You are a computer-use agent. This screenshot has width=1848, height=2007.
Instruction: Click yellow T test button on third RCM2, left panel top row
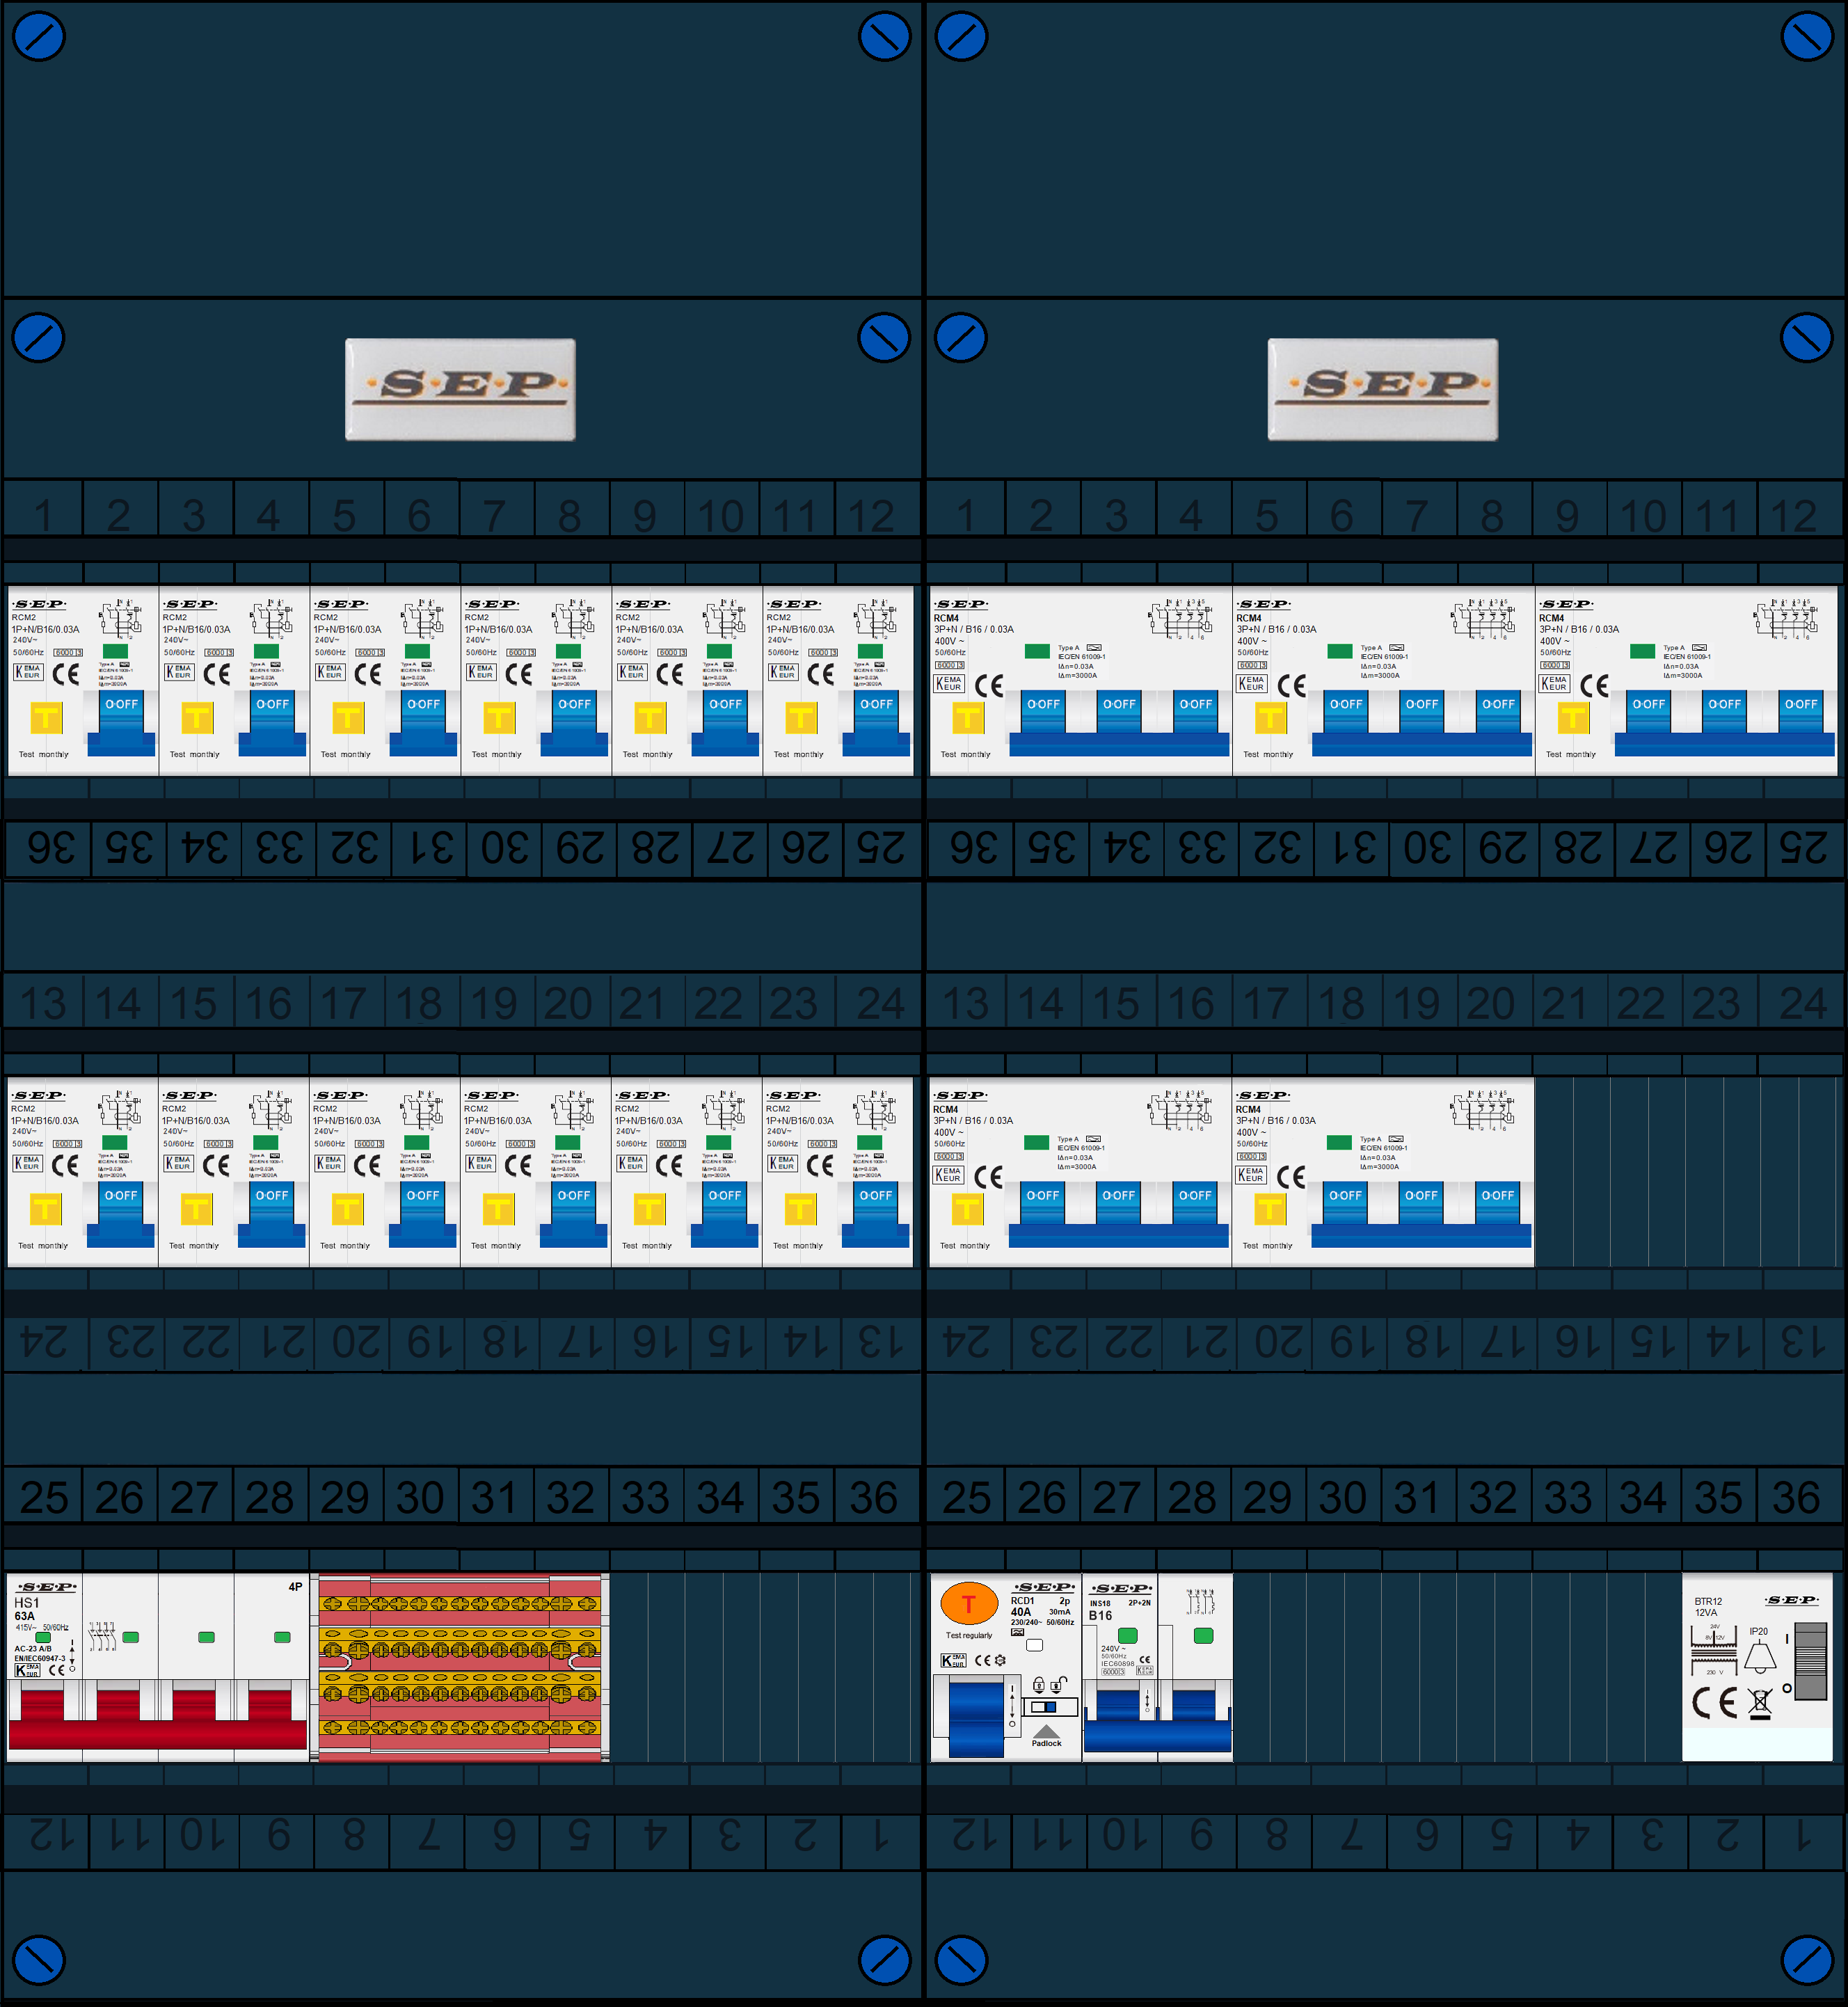348,718
